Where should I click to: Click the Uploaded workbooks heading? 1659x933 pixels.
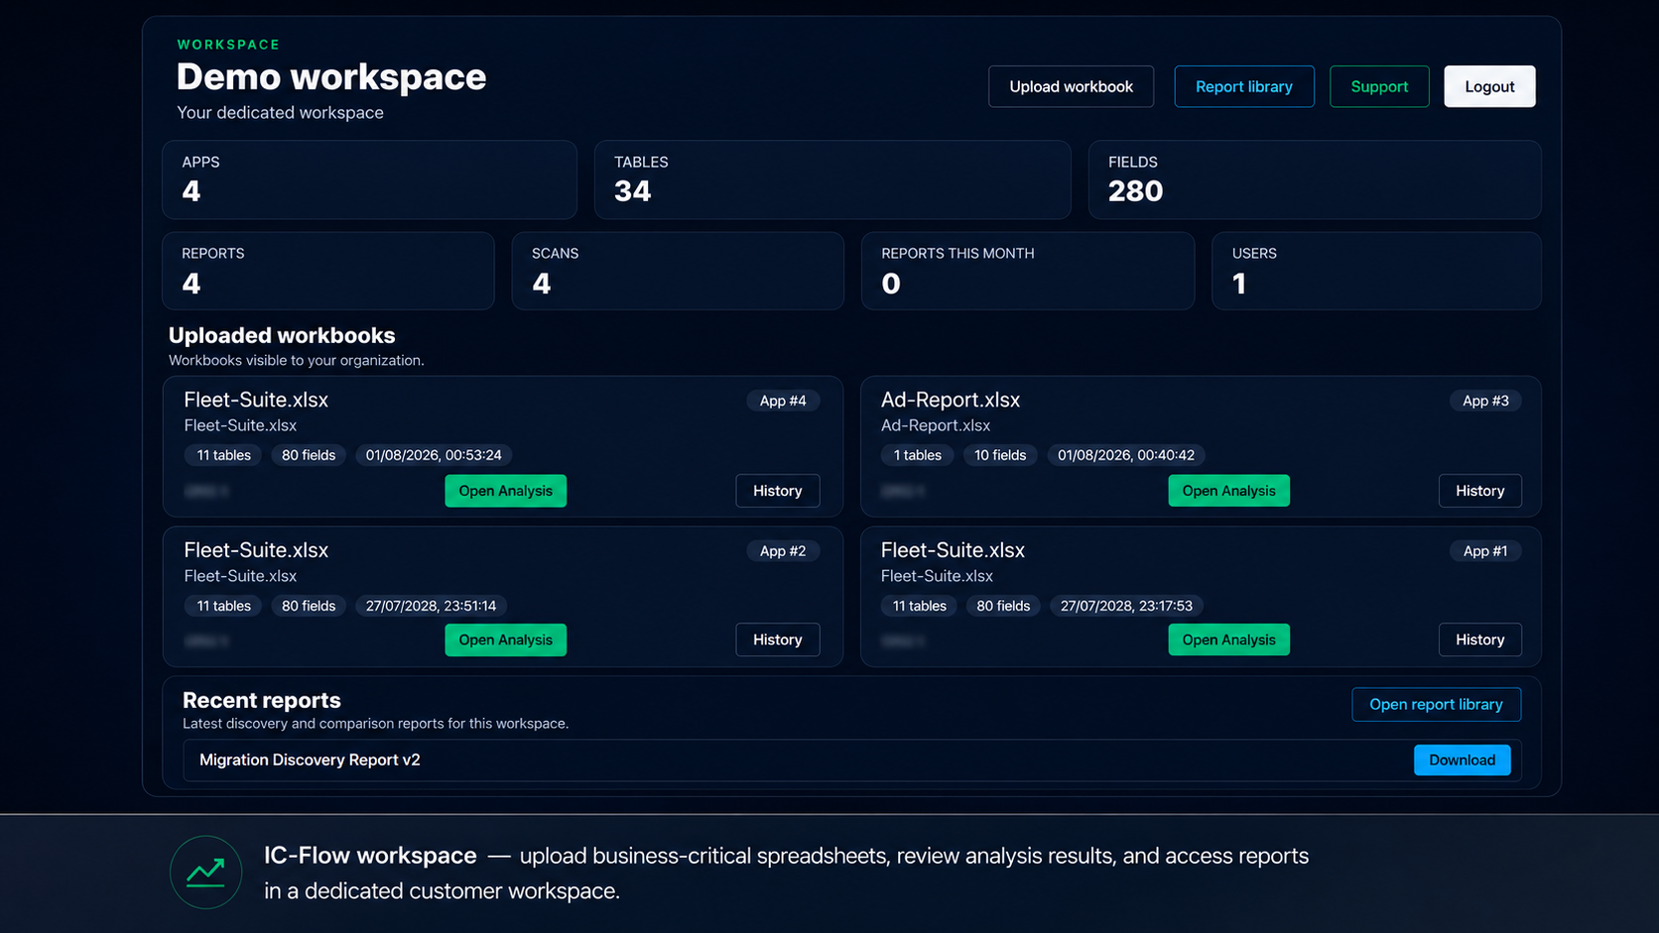[282, 335]
